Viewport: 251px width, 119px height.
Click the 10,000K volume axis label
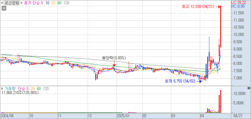240,93
